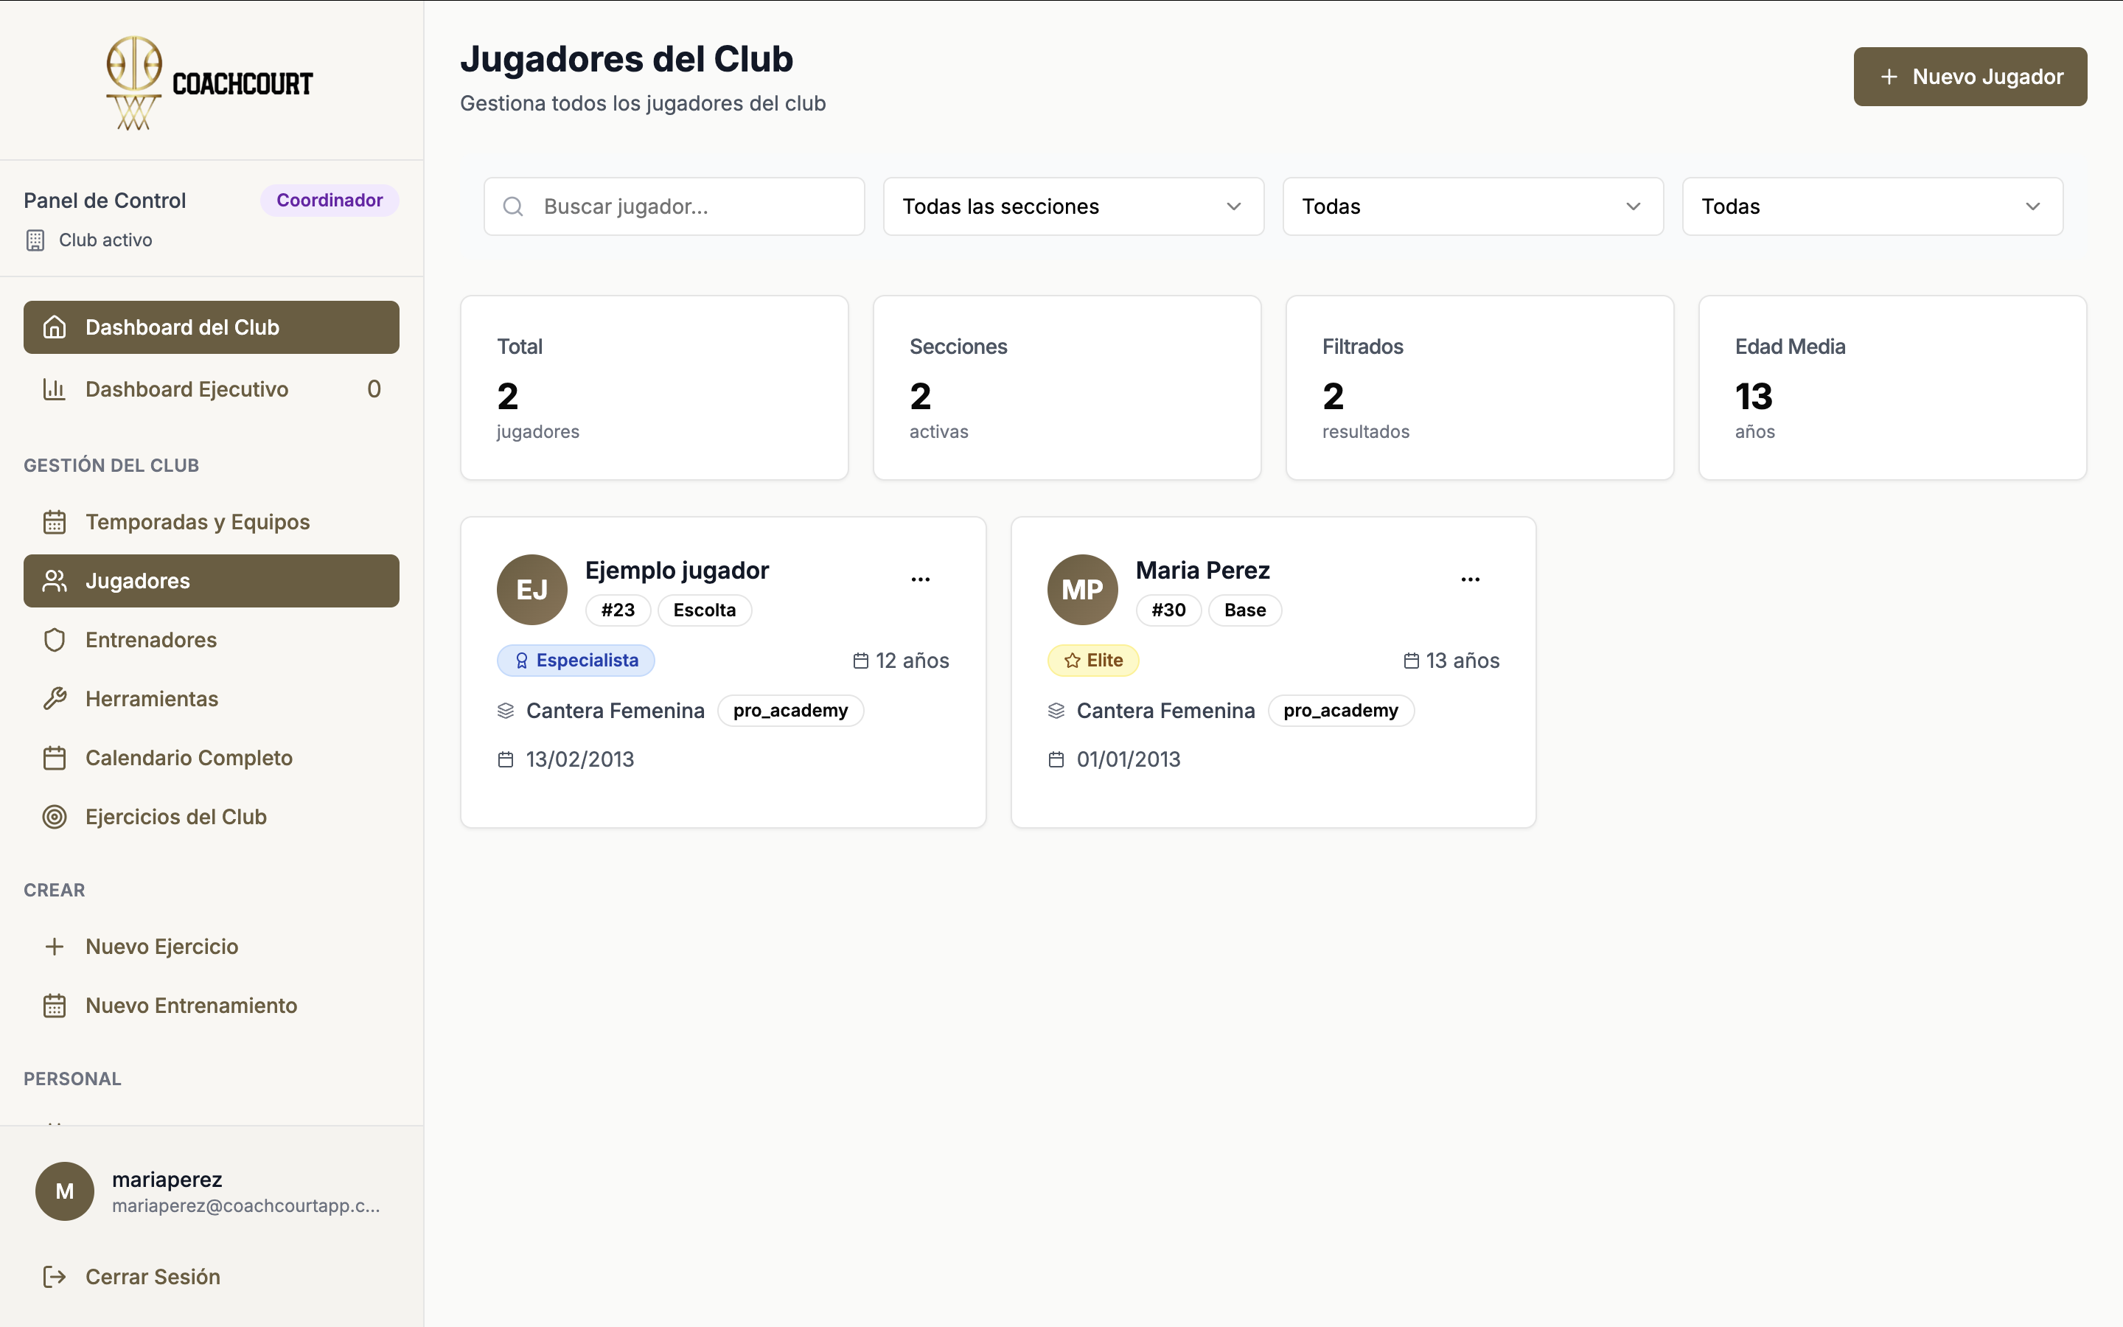Click the Elite badge on Maria Perez
Image resolution: width=2123 pixels, height=1327 pixels.
tap(1093, 660)
